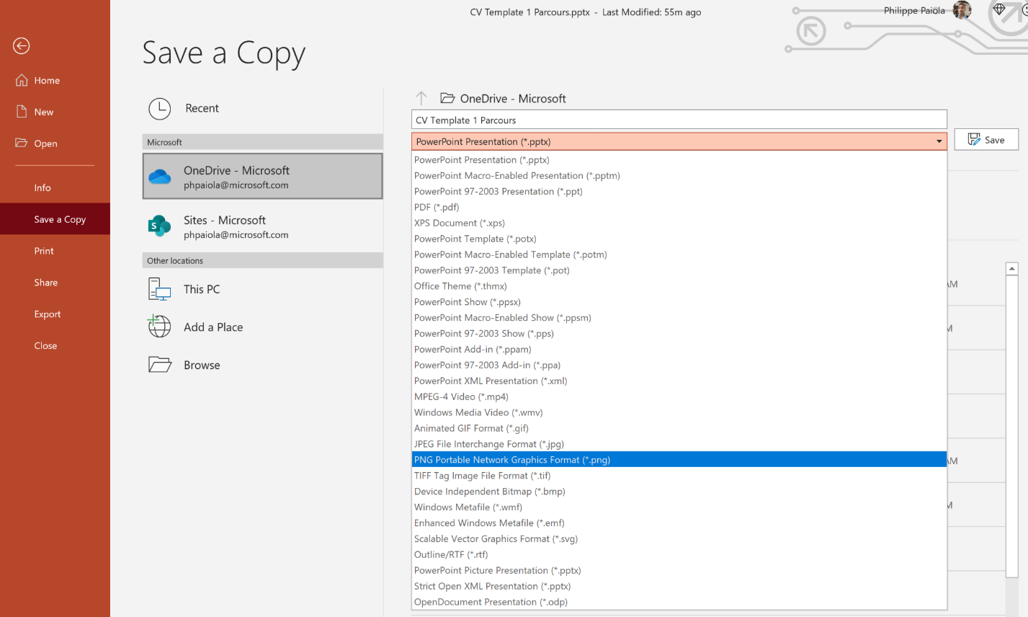Choose PowerPoint Macro-Enabled Presentation (*.pptm)
This screenshot has height=617, width=1028.
(679, 176)
